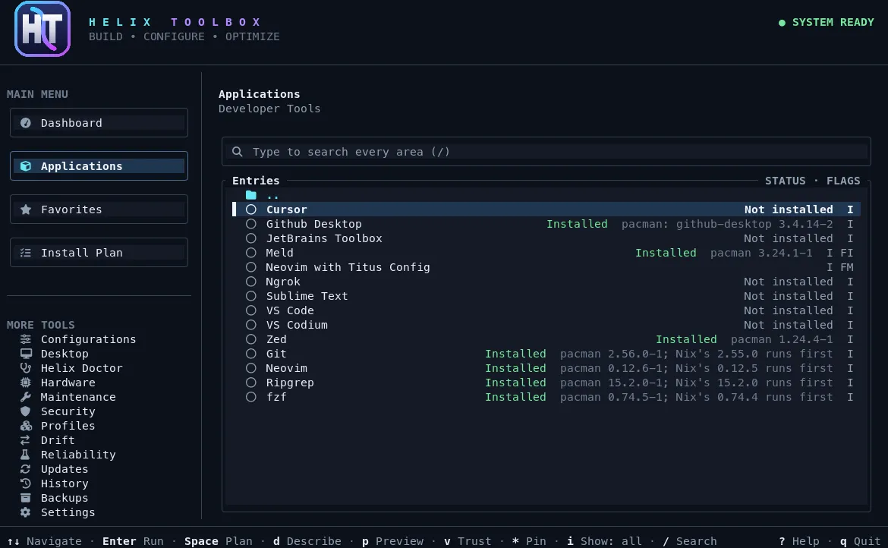This screenshot has width=888, height=548.
Task: Click the Applications cube icon
Action: coord(26,166)
